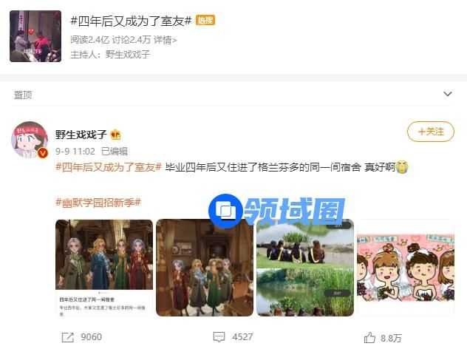Image resolution: width=467 pixels, height=349 pixels.
Task: View cartoon brides illustration image
Action: pyautogui.click(x=406, y=268)
